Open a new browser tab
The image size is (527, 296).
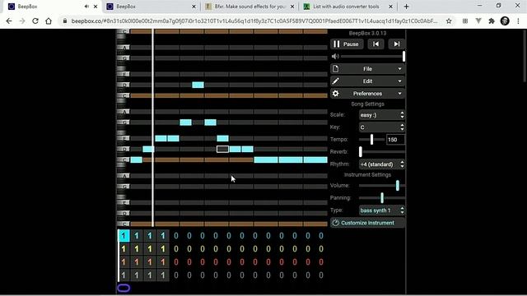pos(406,7)
